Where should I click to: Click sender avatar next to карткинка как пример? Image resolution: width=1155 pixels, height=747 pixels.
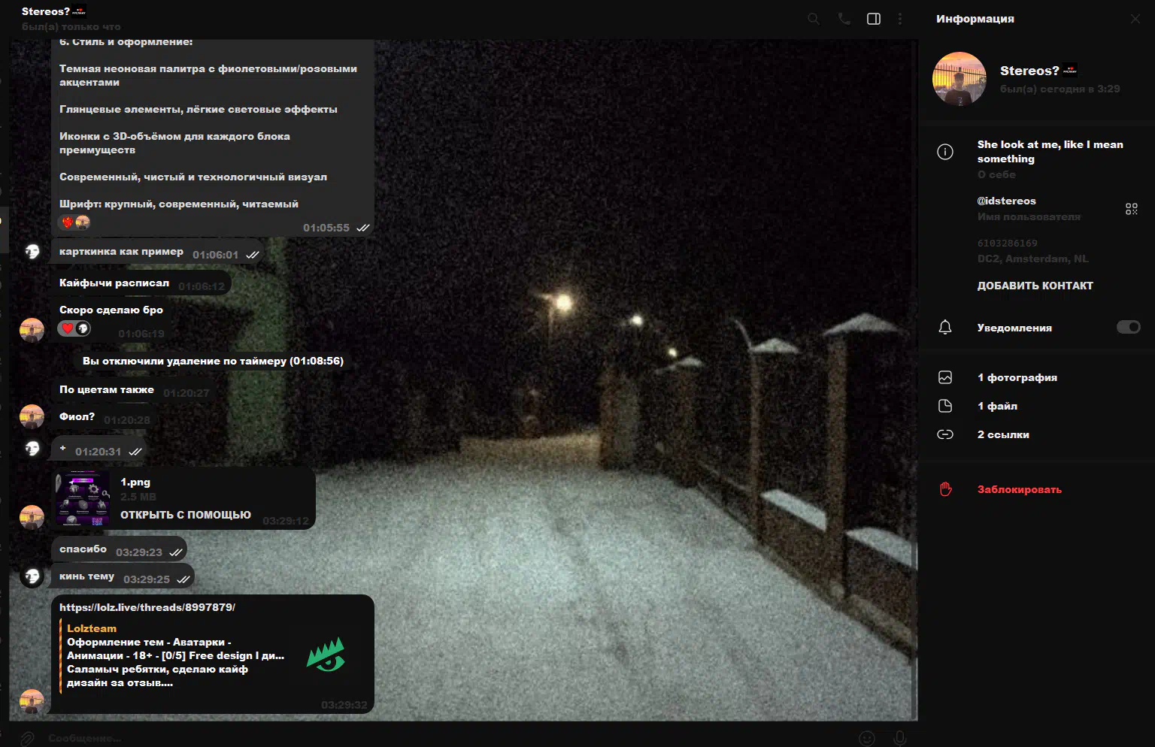pyautogui.click(x=32, y=251)
